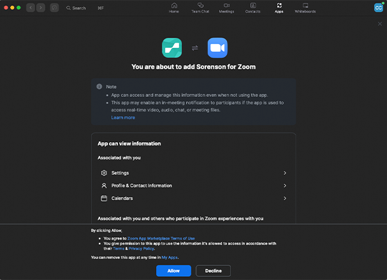Dismiss the dialog with the X icon
Screen dimensions: 387x280
click(379, 24)
